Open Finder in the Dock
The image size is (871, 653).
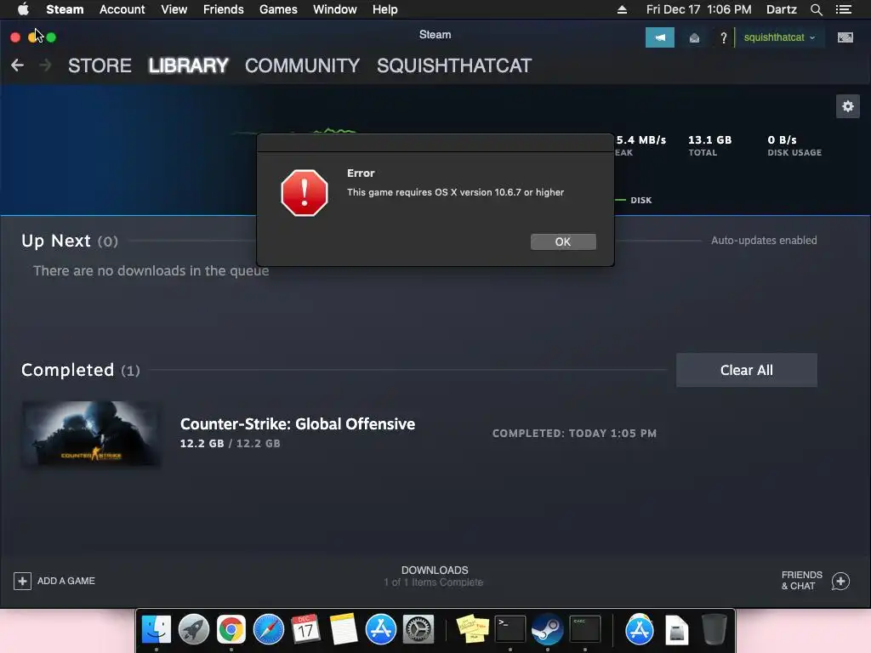(157, 630)
